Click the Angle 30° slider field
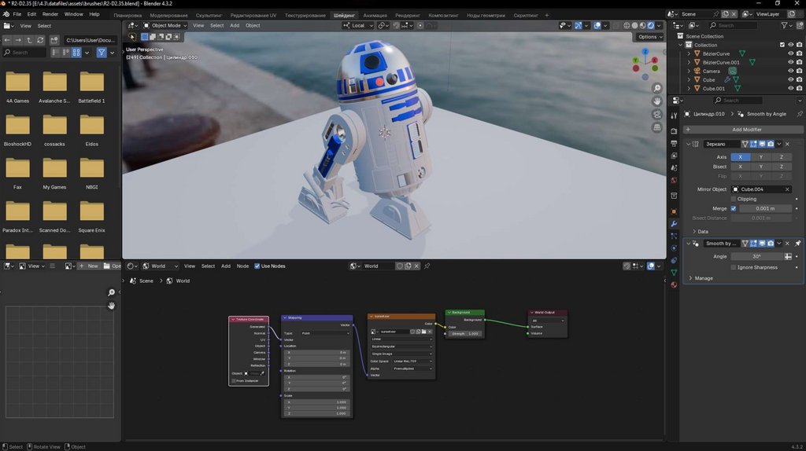 756,256
